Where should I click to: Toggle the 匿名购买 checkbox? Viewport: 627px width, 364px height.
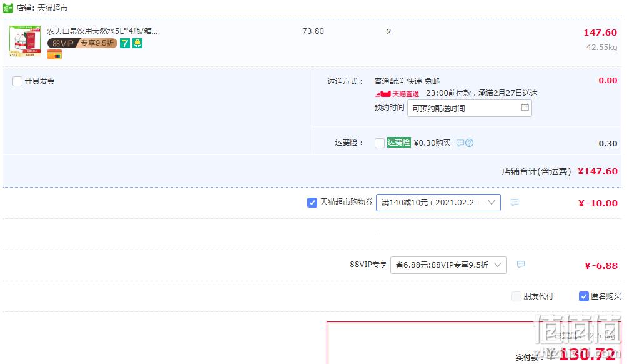click(583, 296)
